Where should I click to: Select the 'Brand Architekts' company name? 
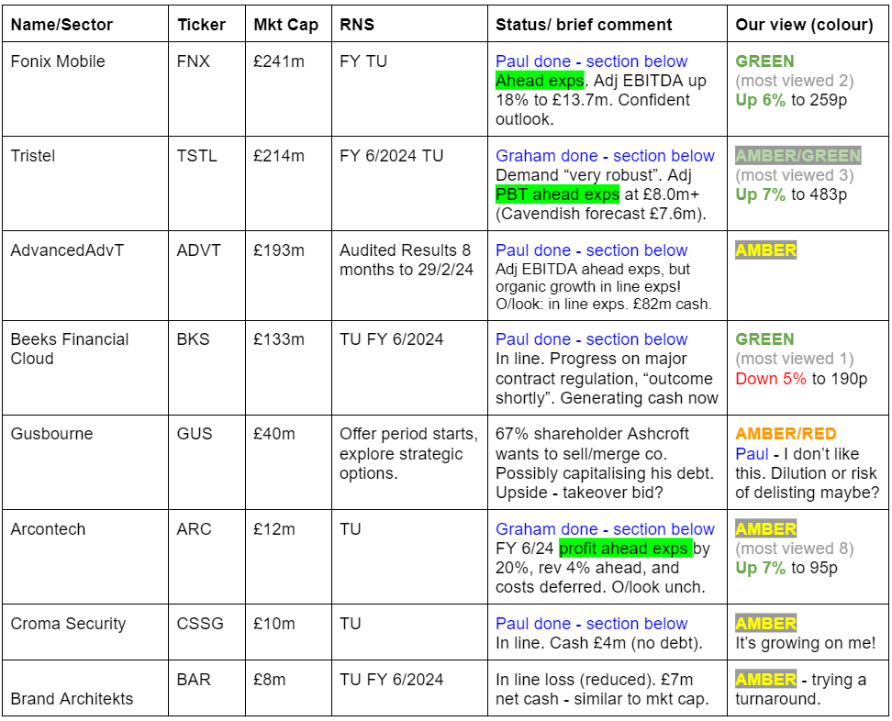pos(72,699)
